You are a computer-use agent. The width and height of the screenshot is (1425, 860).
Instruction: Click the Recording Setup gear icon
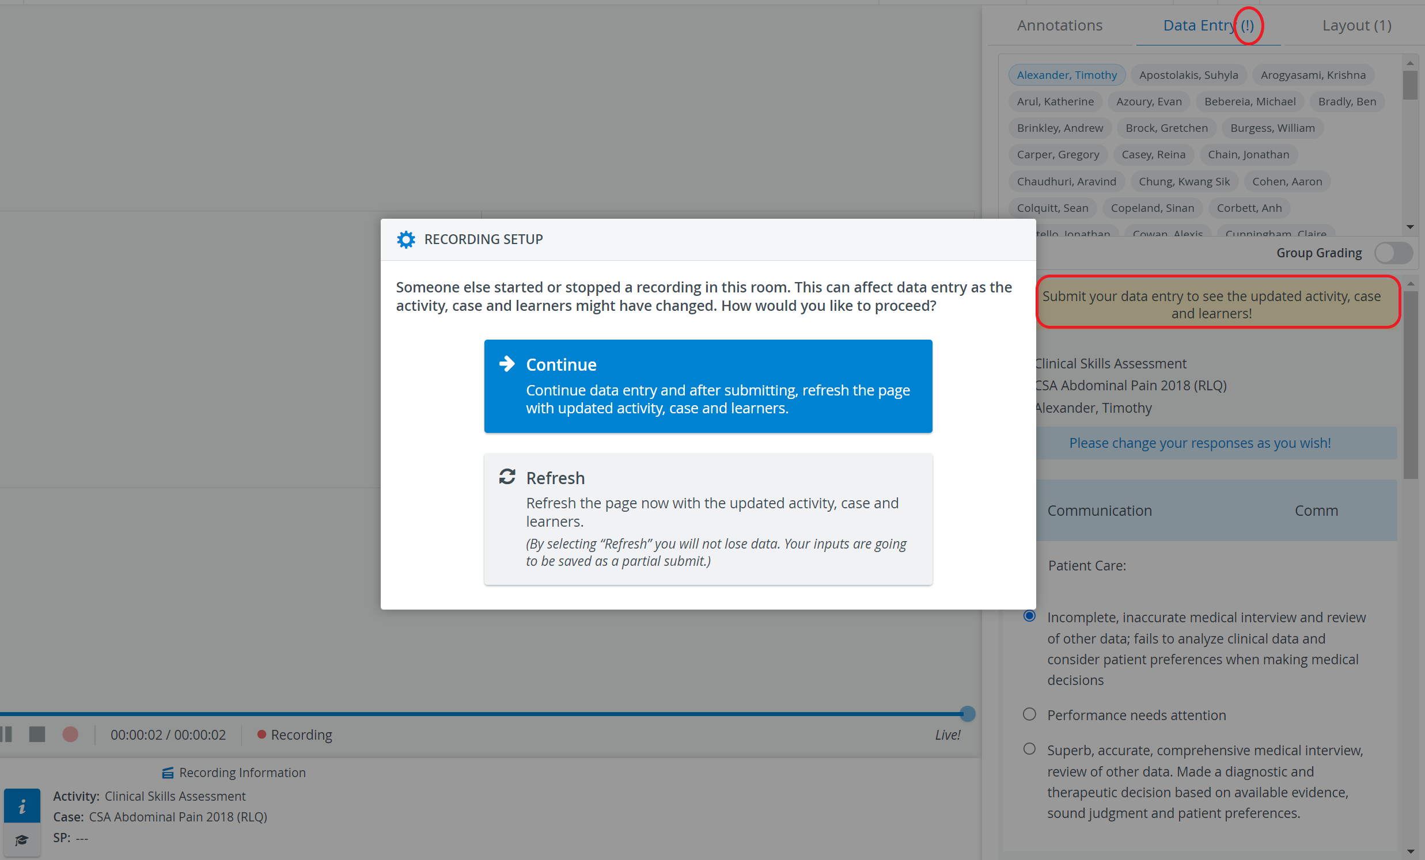tap(405, 239)
